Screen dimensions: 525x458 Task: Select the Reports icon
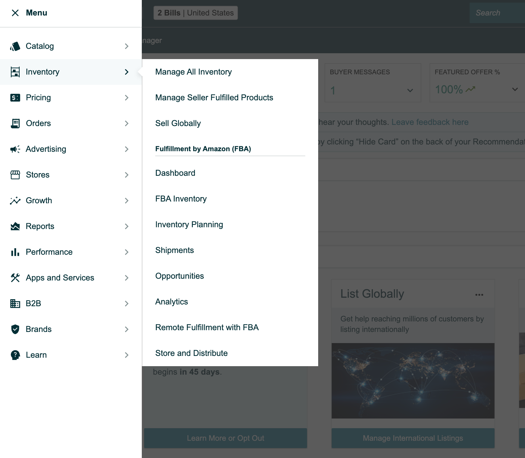15,226
